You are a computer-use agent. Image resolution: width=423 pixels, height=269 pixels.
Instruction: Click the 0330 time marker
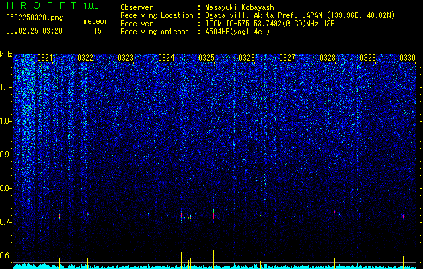point(408,58)
